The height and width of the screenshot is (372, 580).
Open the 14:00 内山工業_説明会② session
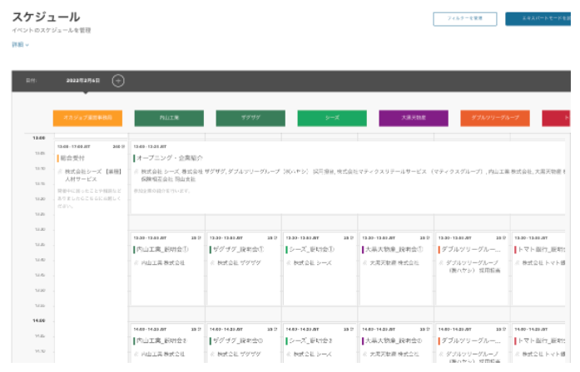(167, 343)
